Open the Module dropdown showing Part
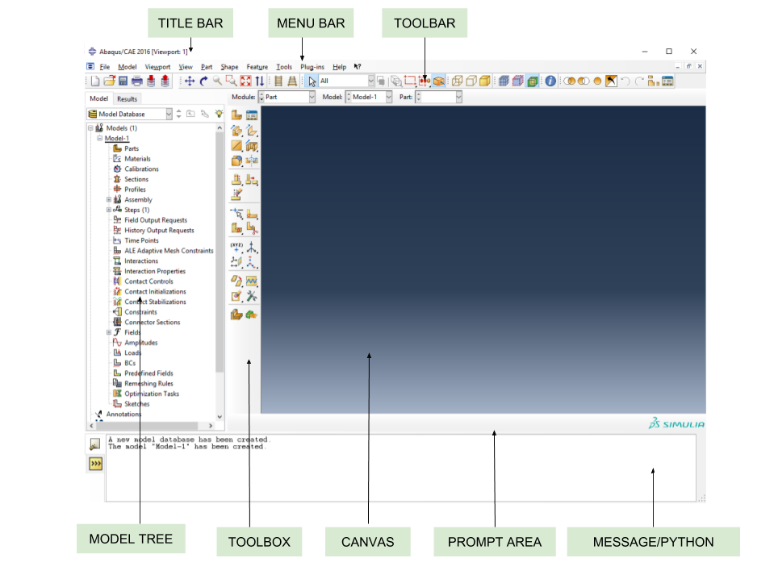 pos(289,97)
